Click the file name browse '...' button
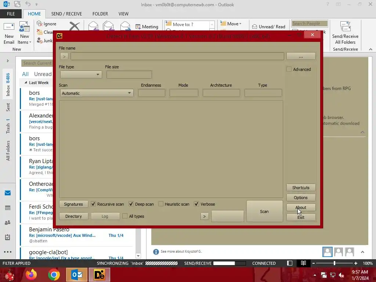The image size is (376, 282). (x=301, y=56)
